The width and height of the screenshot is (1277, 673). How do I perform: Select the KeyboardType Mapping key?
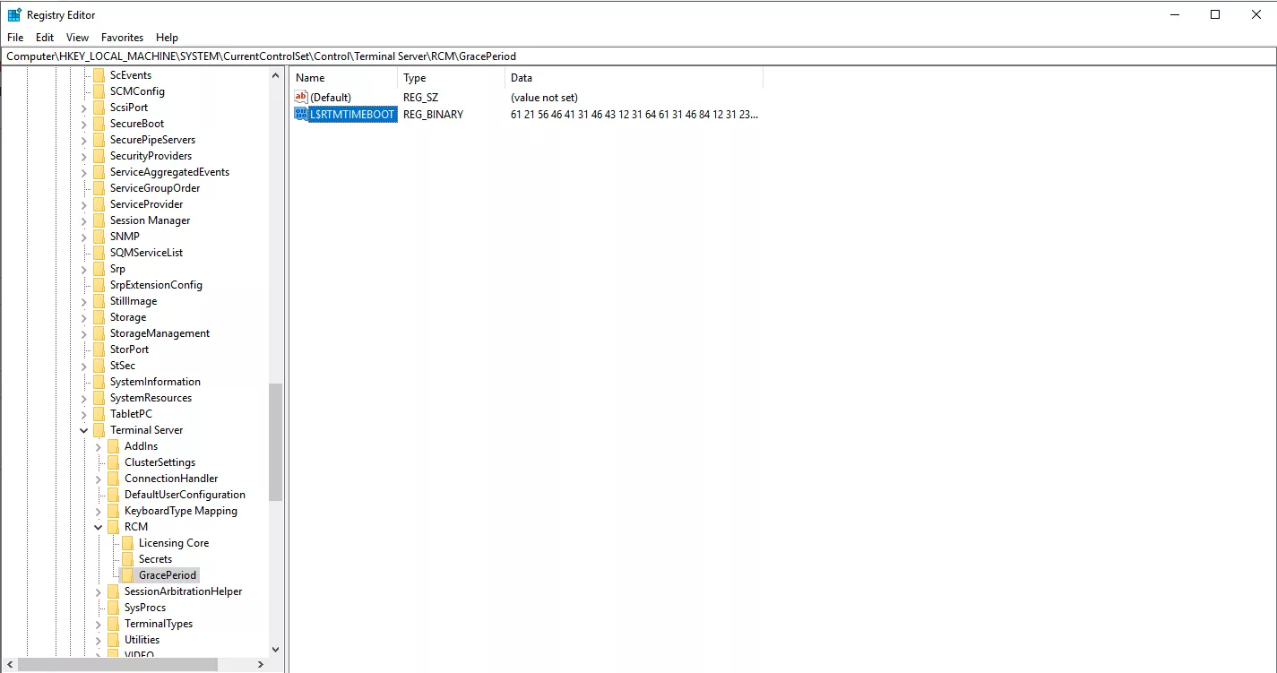(x=180, y=511)
